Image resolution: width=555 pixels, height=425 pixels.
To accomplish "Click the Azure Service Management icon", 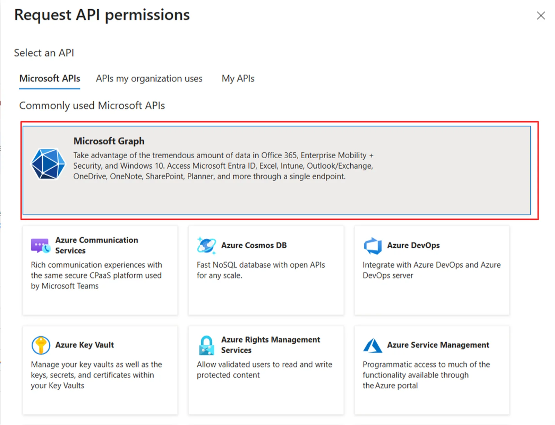I will [x=372, y=345].
